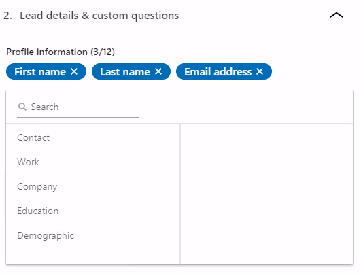Image resolution: width=361 pixels, height=274 pixels.
Task: Click the First name chip label
Action: point(40,72)
